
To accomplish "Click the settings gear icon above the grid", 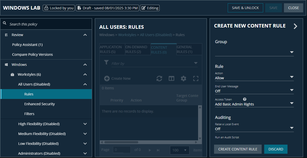I will pyautogui.click(x=183, y=78).
